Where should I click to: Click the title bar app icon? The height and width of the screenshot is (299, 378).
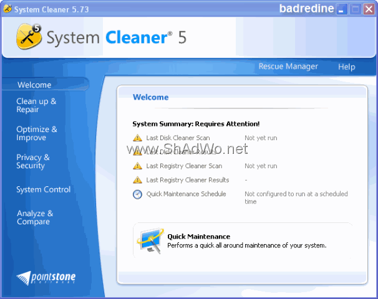[x=7, y=9]
